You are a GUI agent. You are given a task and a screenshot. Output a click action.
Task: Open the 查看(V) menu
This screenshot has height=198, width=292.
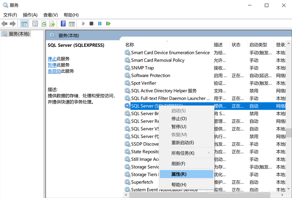pyautogui.click(x=50, y=15)
